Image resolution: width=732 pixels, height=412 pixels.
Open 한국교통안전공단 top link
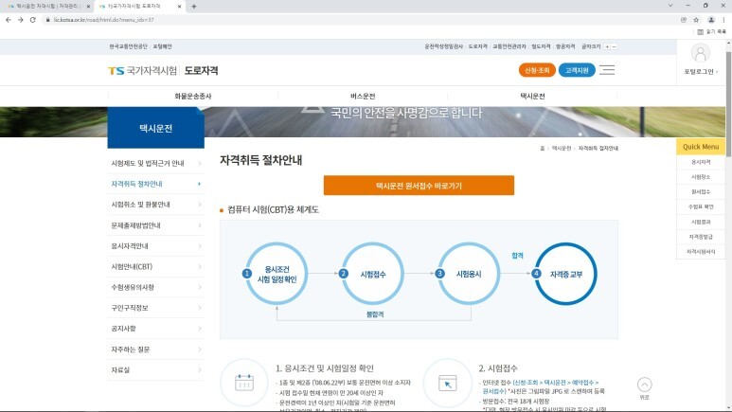(129, 46)
